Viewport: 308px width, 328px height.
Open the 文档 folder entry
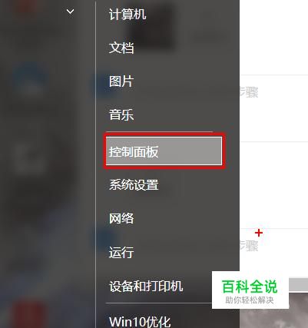pos(121,48)
